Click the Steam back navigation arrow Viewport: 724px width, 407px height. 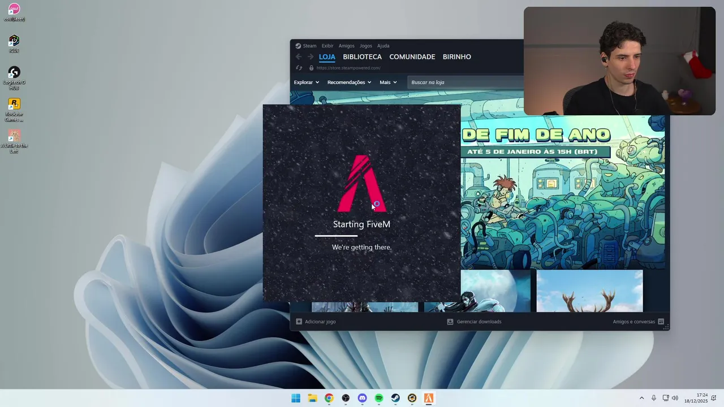click(x=299, y=57)
